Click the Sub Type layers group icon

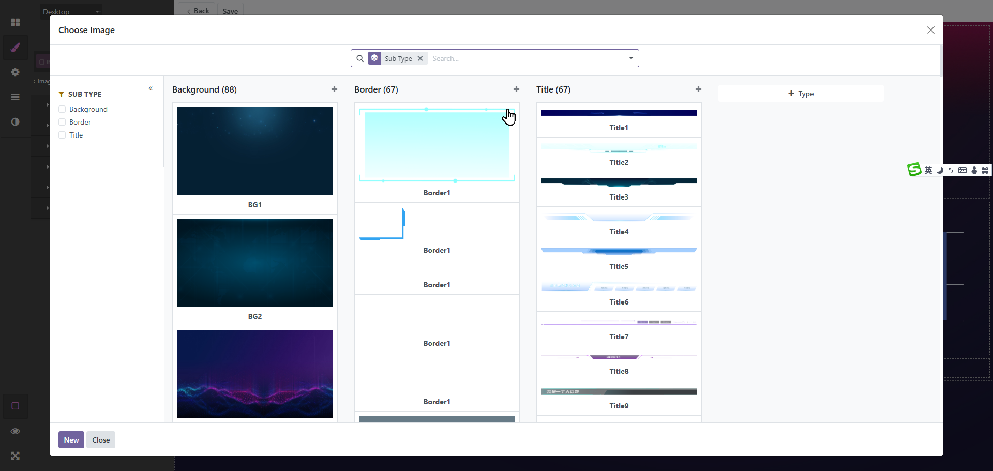click(374, 58)
